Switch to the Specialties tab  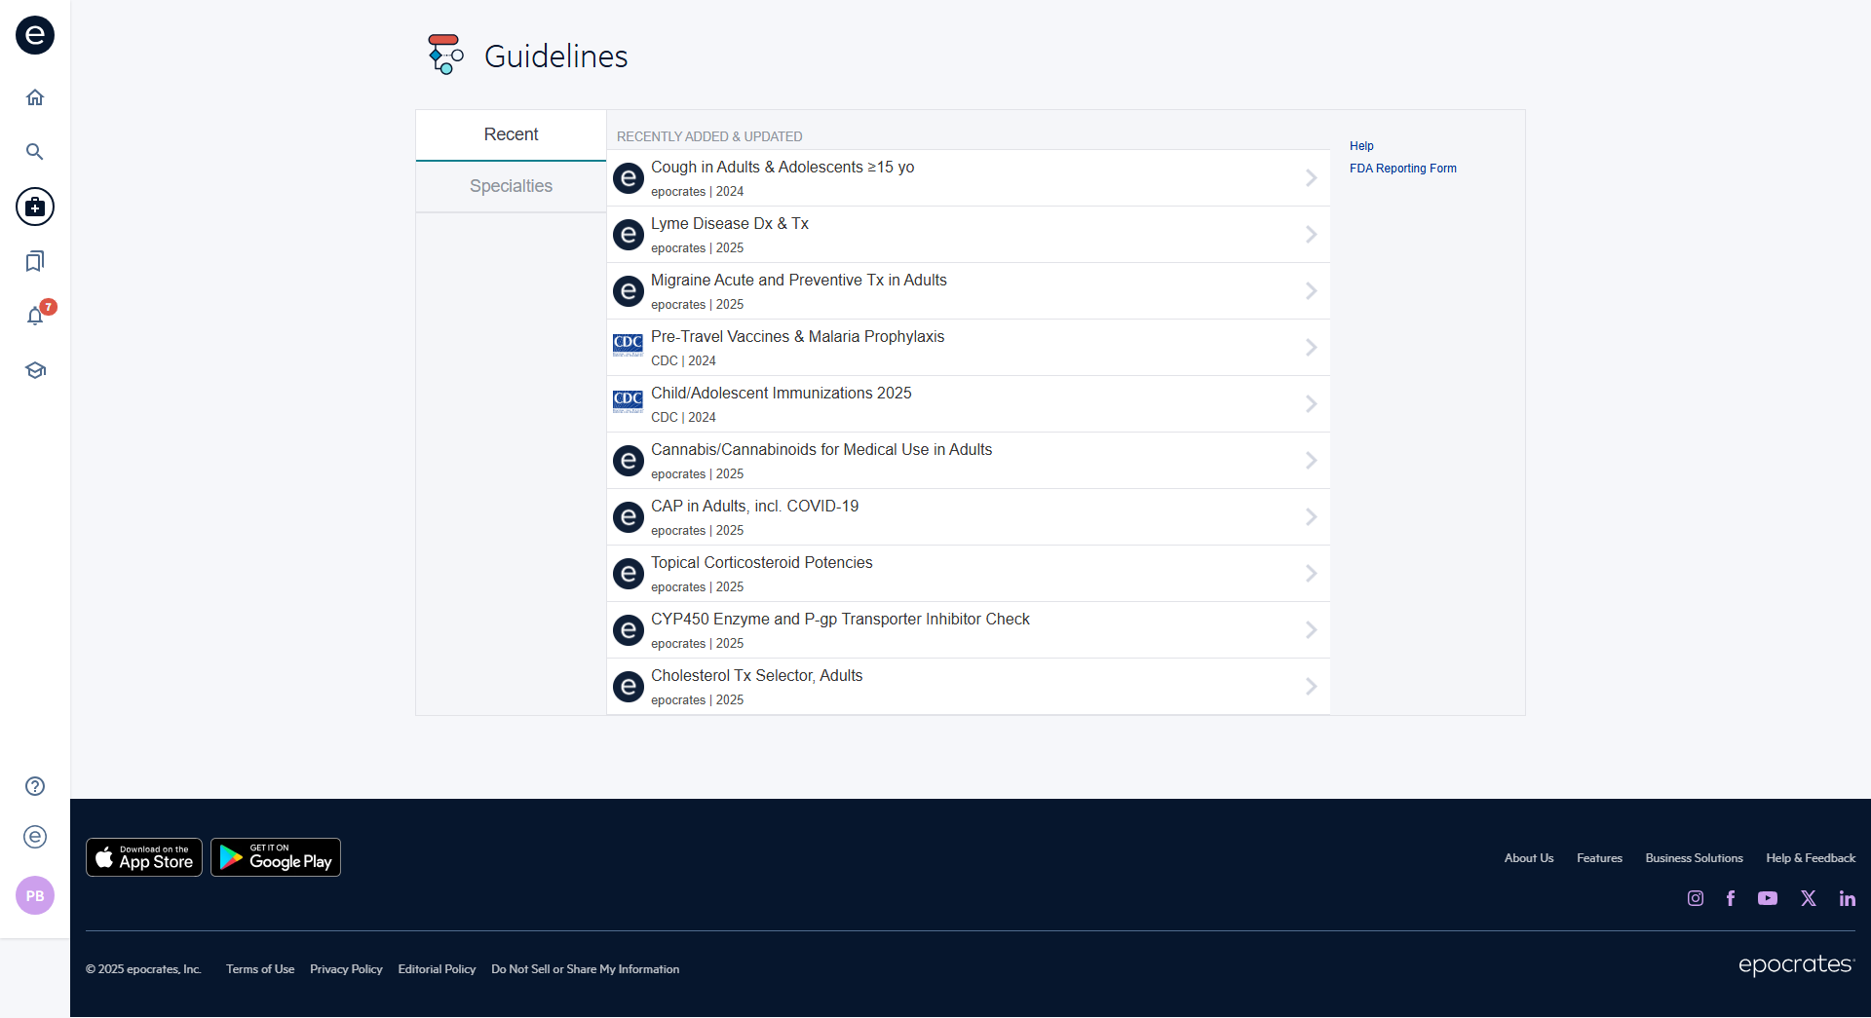pos(511,186)
